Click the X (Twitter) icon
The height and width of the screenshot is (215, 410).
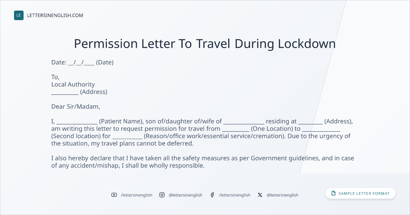(260, 195)
